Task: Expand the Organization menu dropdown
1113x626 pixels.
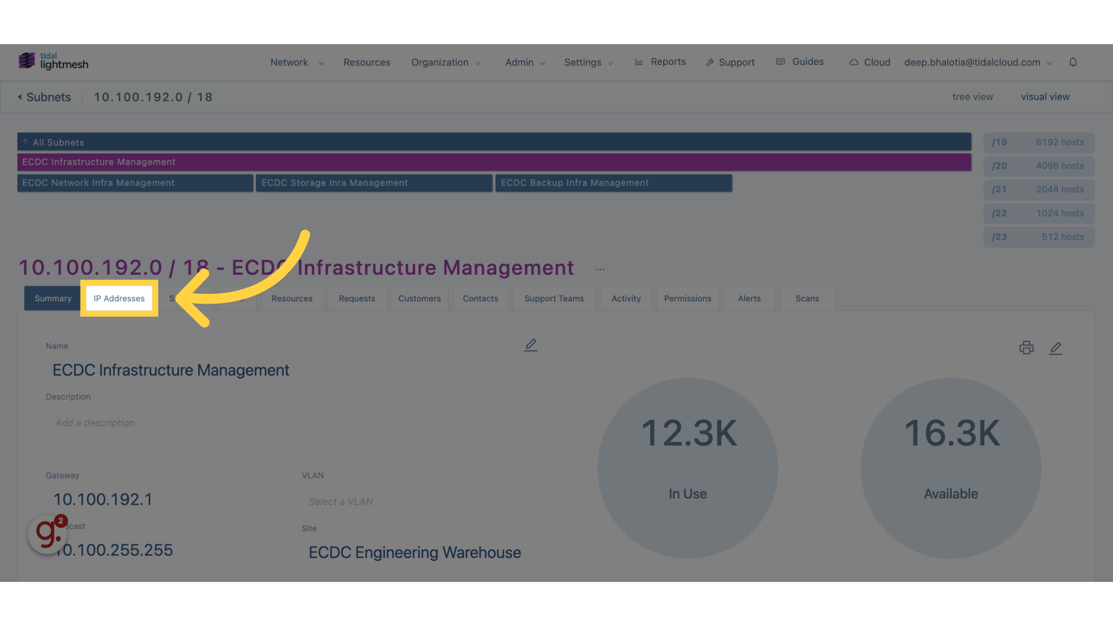Action: coord(446,62)
